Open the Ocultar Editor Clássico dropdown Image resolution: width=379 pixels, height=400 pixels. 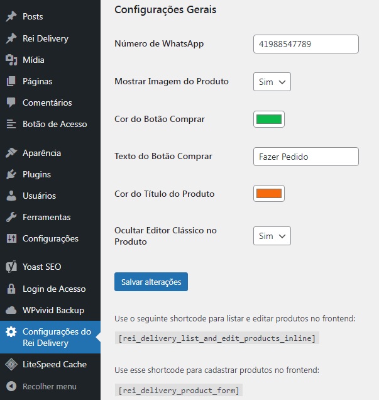click(272, 236)
